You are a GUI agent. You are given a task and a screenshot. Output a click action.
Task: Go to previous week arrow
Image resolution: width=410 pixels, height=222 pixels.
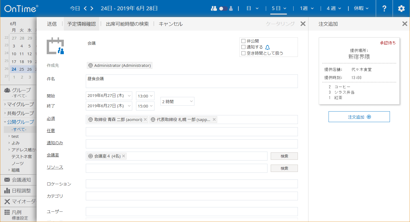click(85, 8)
